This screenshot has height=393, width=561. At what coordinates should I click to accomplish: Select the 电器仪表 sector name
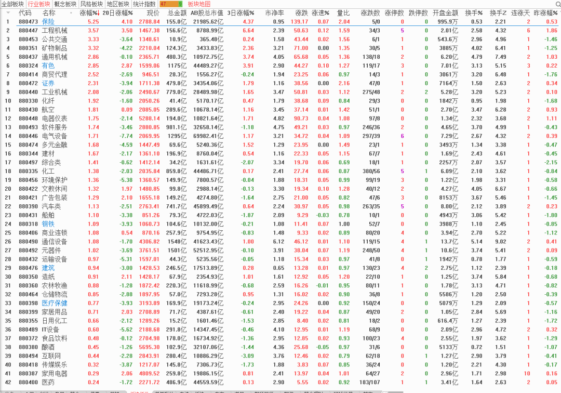[55, 119]
